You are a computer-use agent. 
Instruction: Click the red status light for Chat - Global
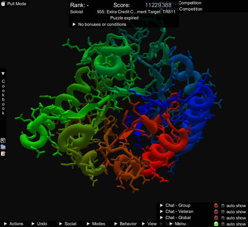(x=216, y=218)
